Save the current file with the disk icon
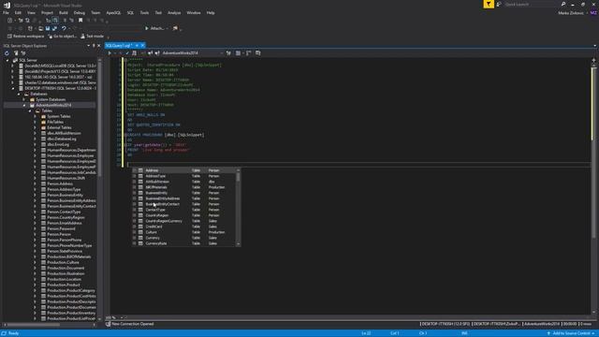 coord(48,28)
